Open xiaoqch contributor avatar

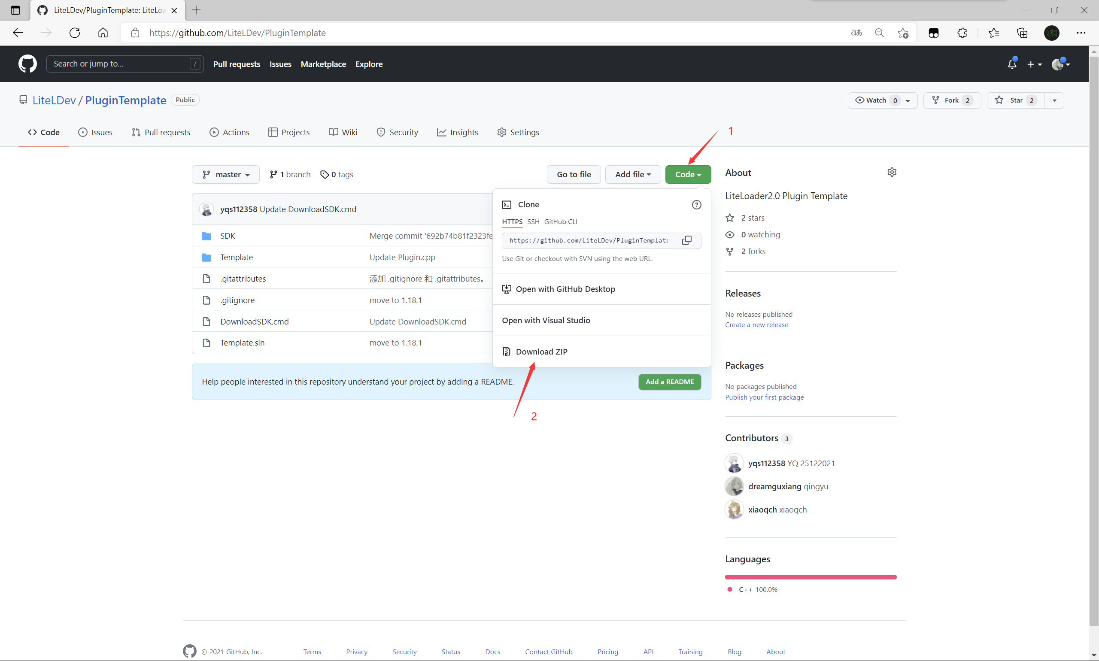coord(734,509)
